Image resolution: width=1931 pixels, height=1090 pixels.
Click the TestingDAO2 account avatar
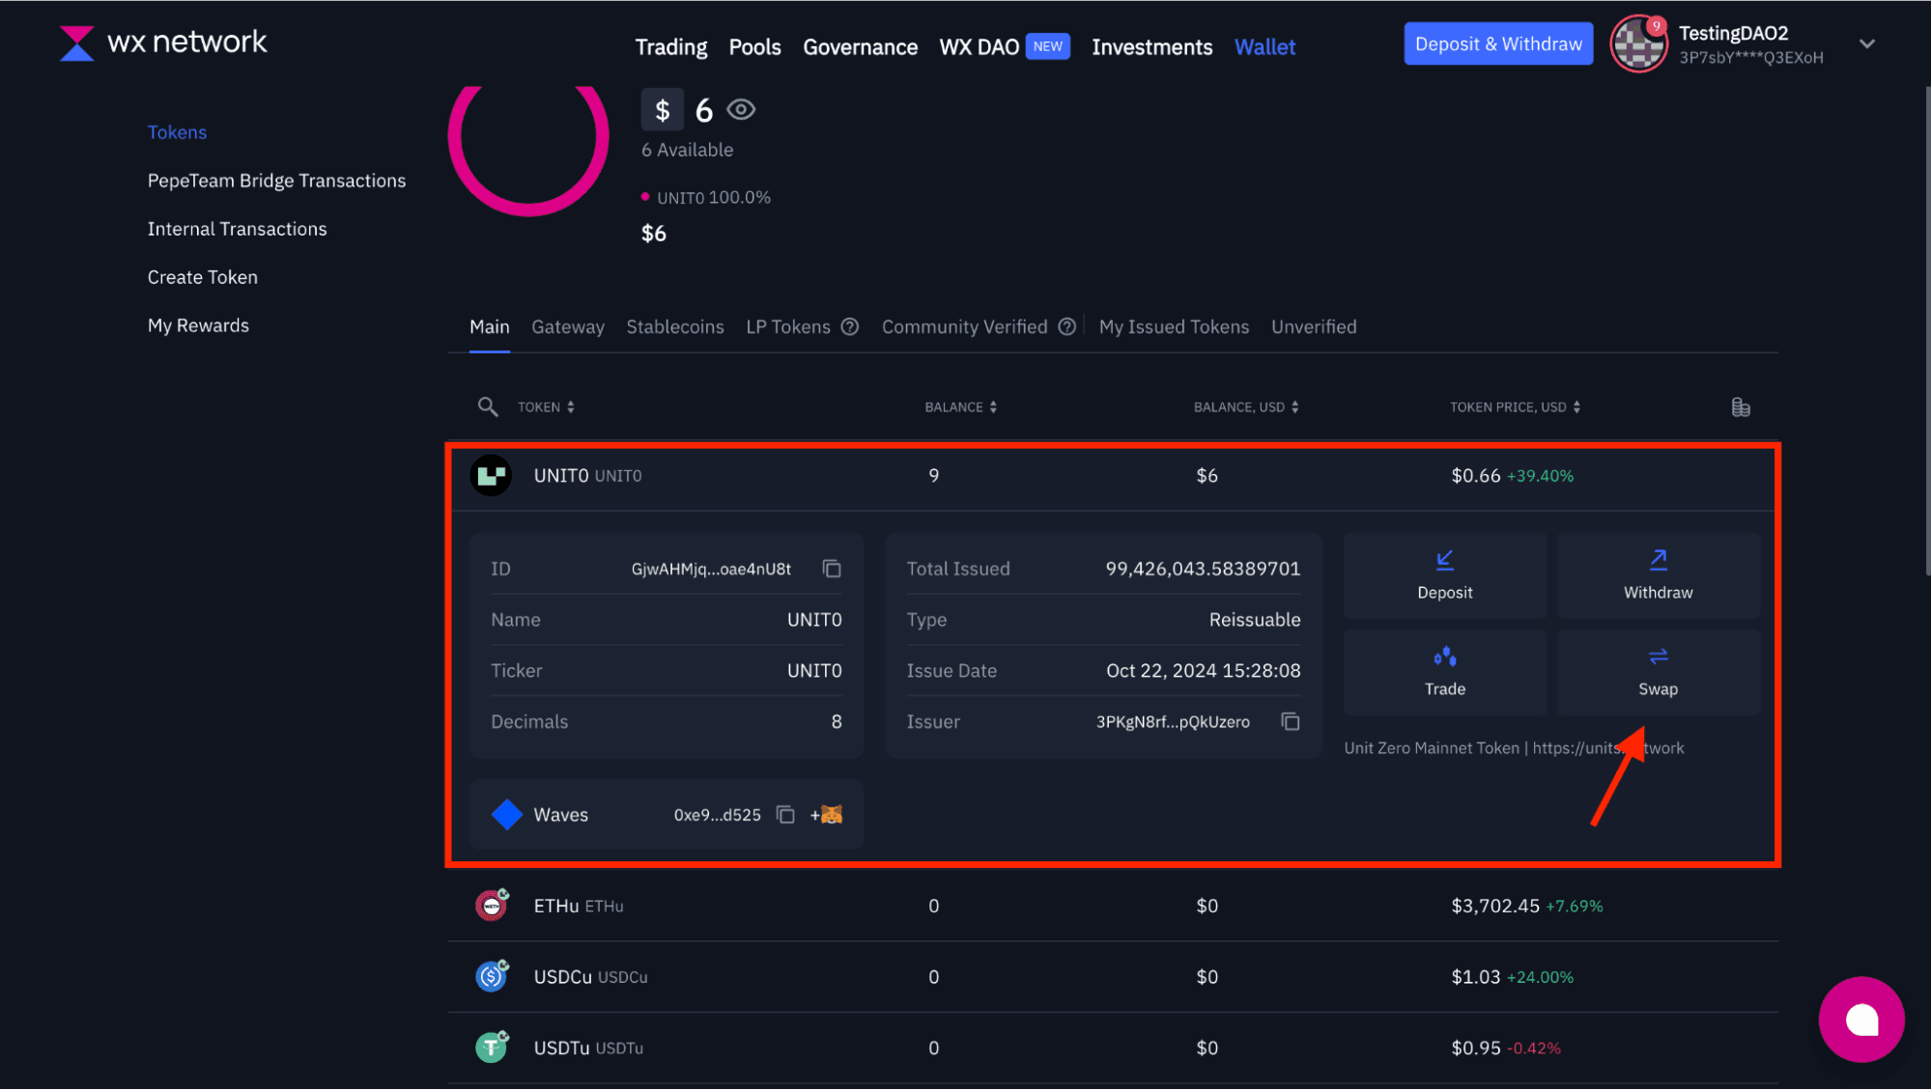coord(1638,43)
